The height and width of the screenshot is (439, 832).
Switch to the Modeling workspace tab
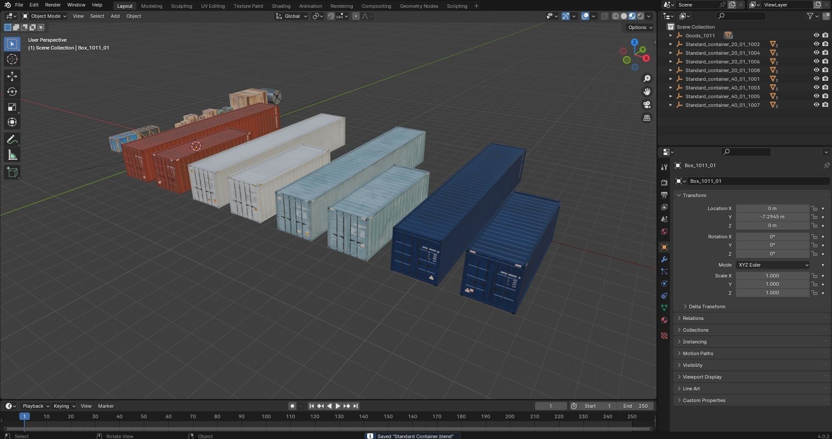pos(152,6)
